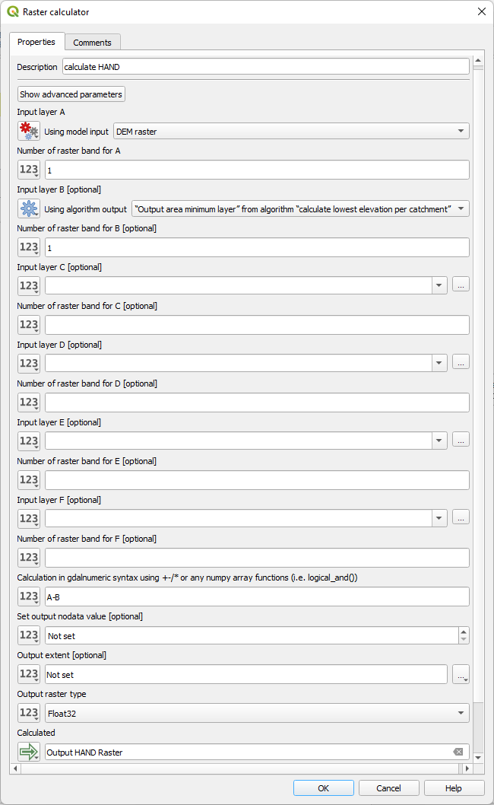The height and width of the screenshot is (805, 494).
Task: Browse for Input layer E with ellipsis button
Action: (461, 440)
